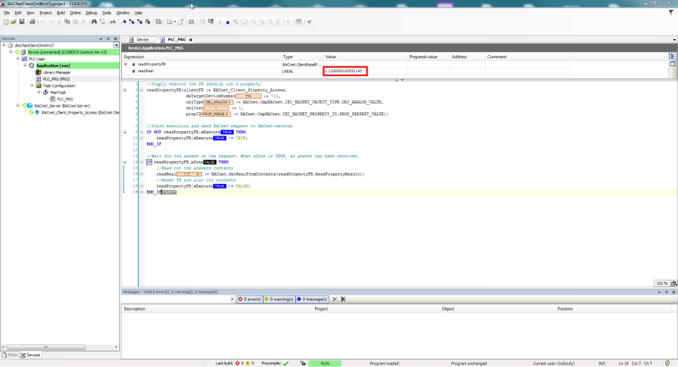Image resolution: width=678 pixels, height=367 pixels.
Task: Collapse the Task Configuration tree node
Action: click(x=31, y=86)
